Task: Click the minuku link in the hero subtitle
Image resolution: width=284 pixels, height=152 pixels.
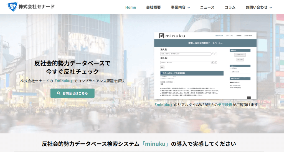Action: click(64, 81)
